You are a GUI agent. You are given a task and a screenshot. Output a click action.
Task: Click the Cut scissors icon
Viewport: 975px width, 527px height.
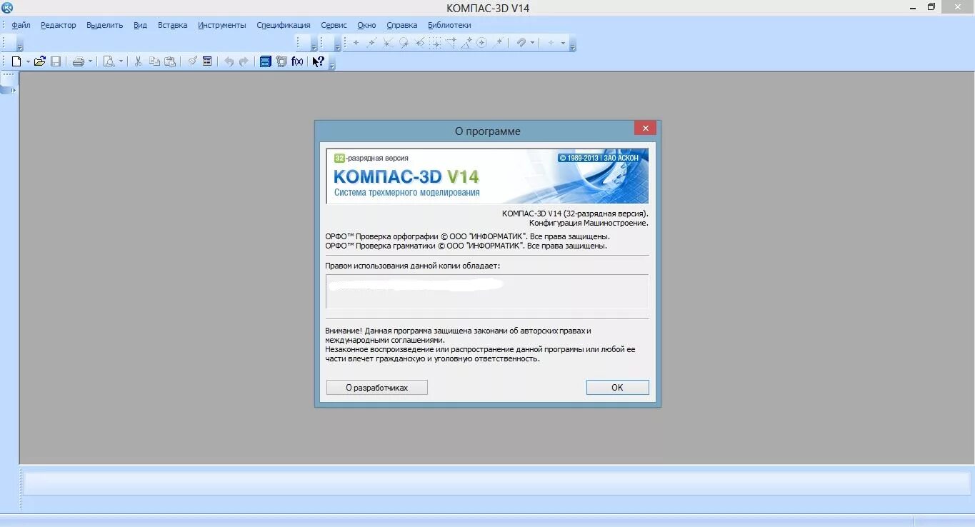pos(138,61)
